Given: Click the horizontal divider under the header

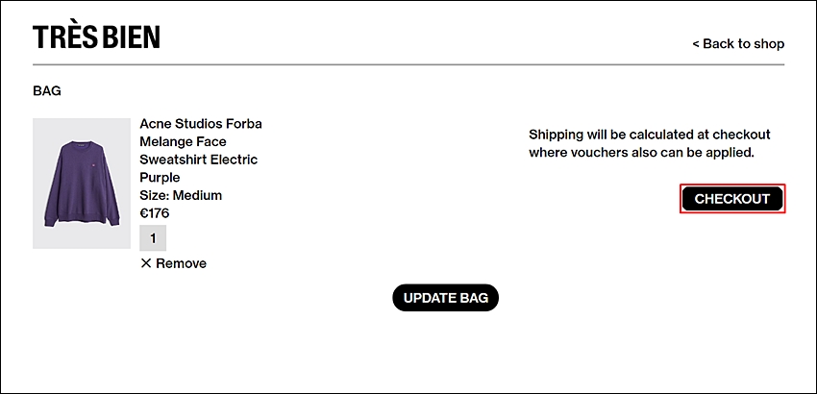Looking at the screenshot, I should click(408, 65).
